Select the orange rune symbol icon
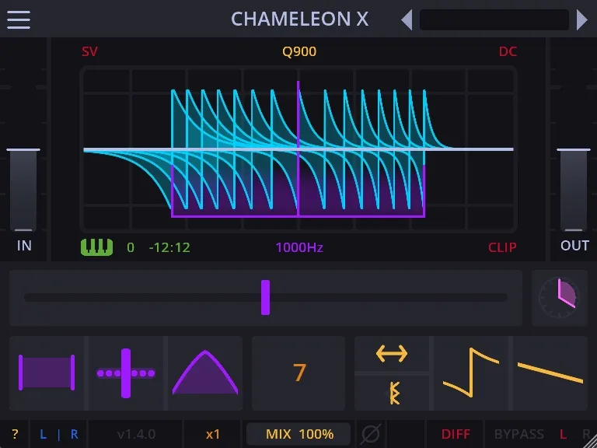This screenshot has height=448, width=597. (x=394, y=393)
